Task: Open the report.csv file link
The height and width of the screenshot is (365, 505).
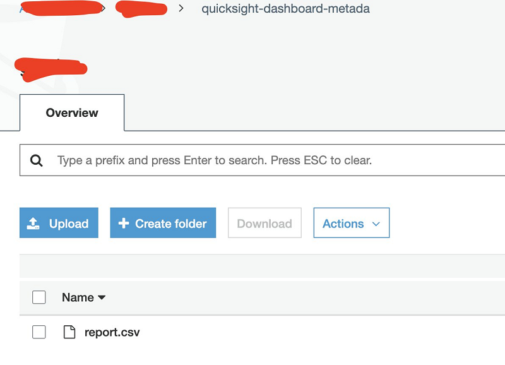Action: 112,332
